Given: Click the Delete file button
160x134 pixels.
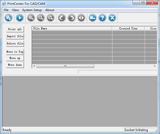Looking at the screenshot, I should click(15, 44).
